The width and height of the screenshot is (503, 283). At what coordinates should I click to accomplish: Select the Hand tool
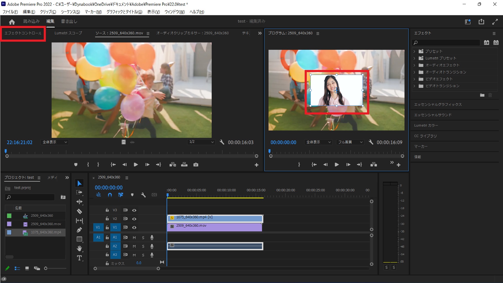pos(79,248)
